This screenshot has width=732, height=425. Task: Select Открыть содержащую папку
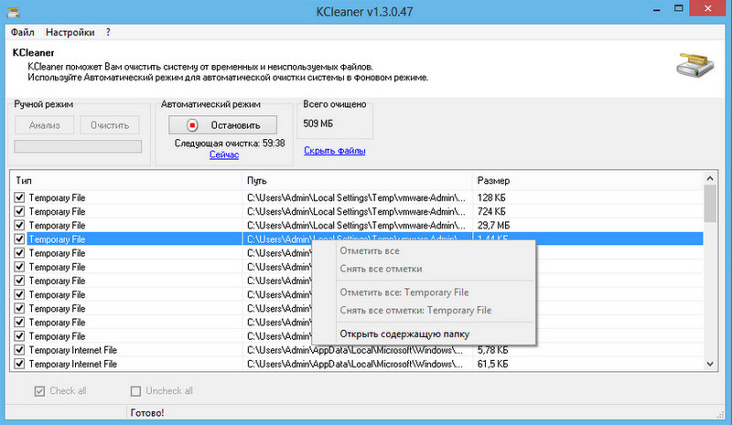(x=424, y=334)
